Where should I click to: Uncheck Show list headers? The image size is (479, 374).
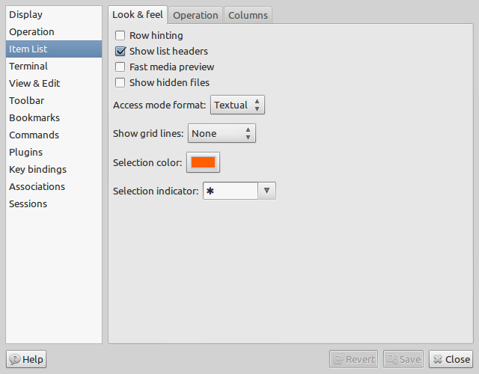[x=120, y=52]
